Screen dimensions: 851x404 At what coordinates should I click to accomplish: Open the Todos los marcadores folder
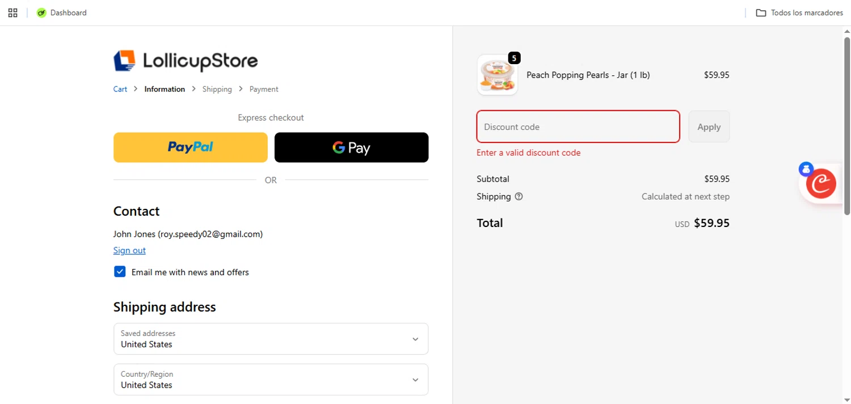click(x=799, y=12)
